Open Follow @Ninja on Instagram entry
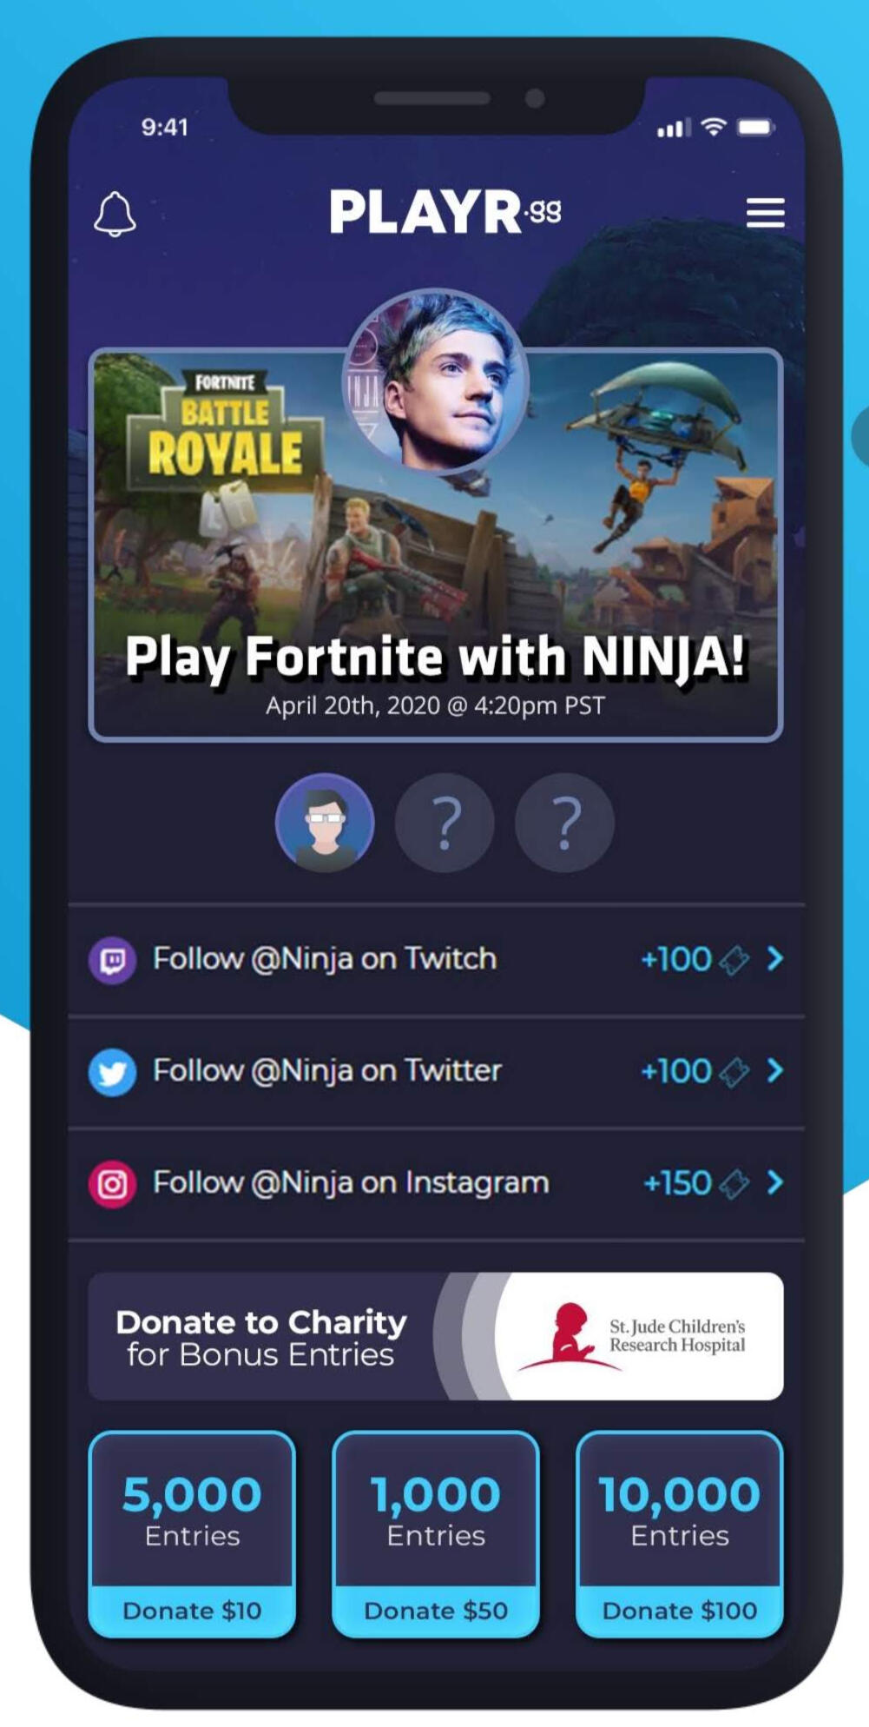Screen dimensions: 869x1727 point(437,1184)
